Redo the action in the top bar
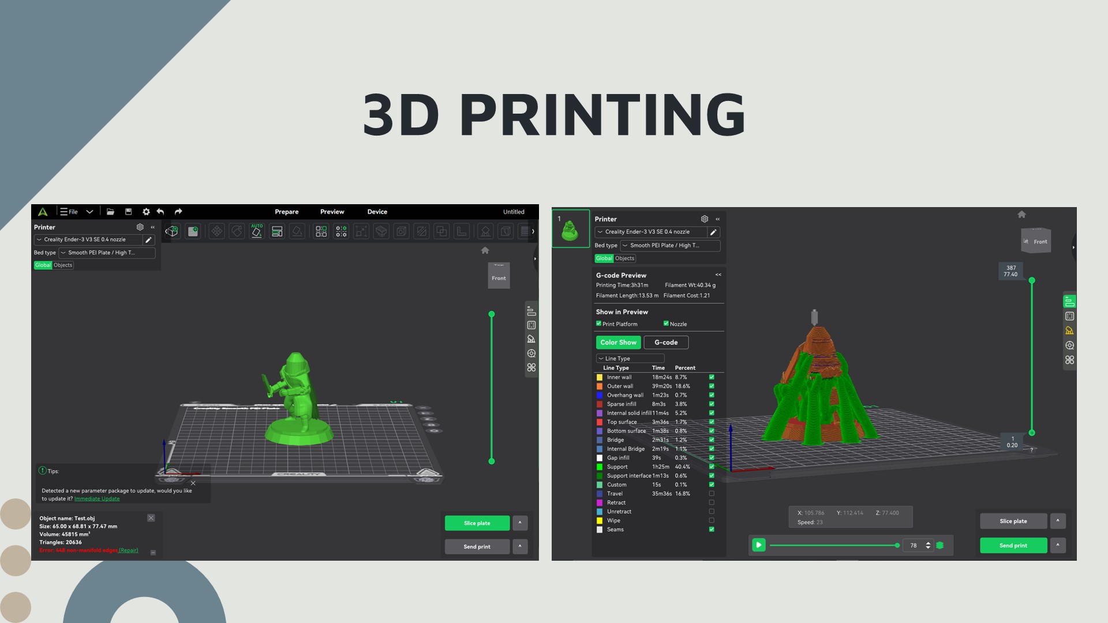The image size is (1108, 623). click(178, 212)
